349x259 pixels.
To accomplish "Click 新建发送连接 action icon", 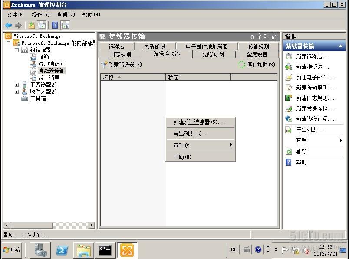I will tap(289, 108).
